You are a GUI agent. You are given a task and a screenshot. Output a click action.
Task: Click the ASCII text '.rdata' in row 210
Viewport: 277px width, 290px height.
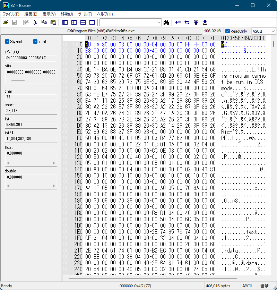tap(230, 250)
